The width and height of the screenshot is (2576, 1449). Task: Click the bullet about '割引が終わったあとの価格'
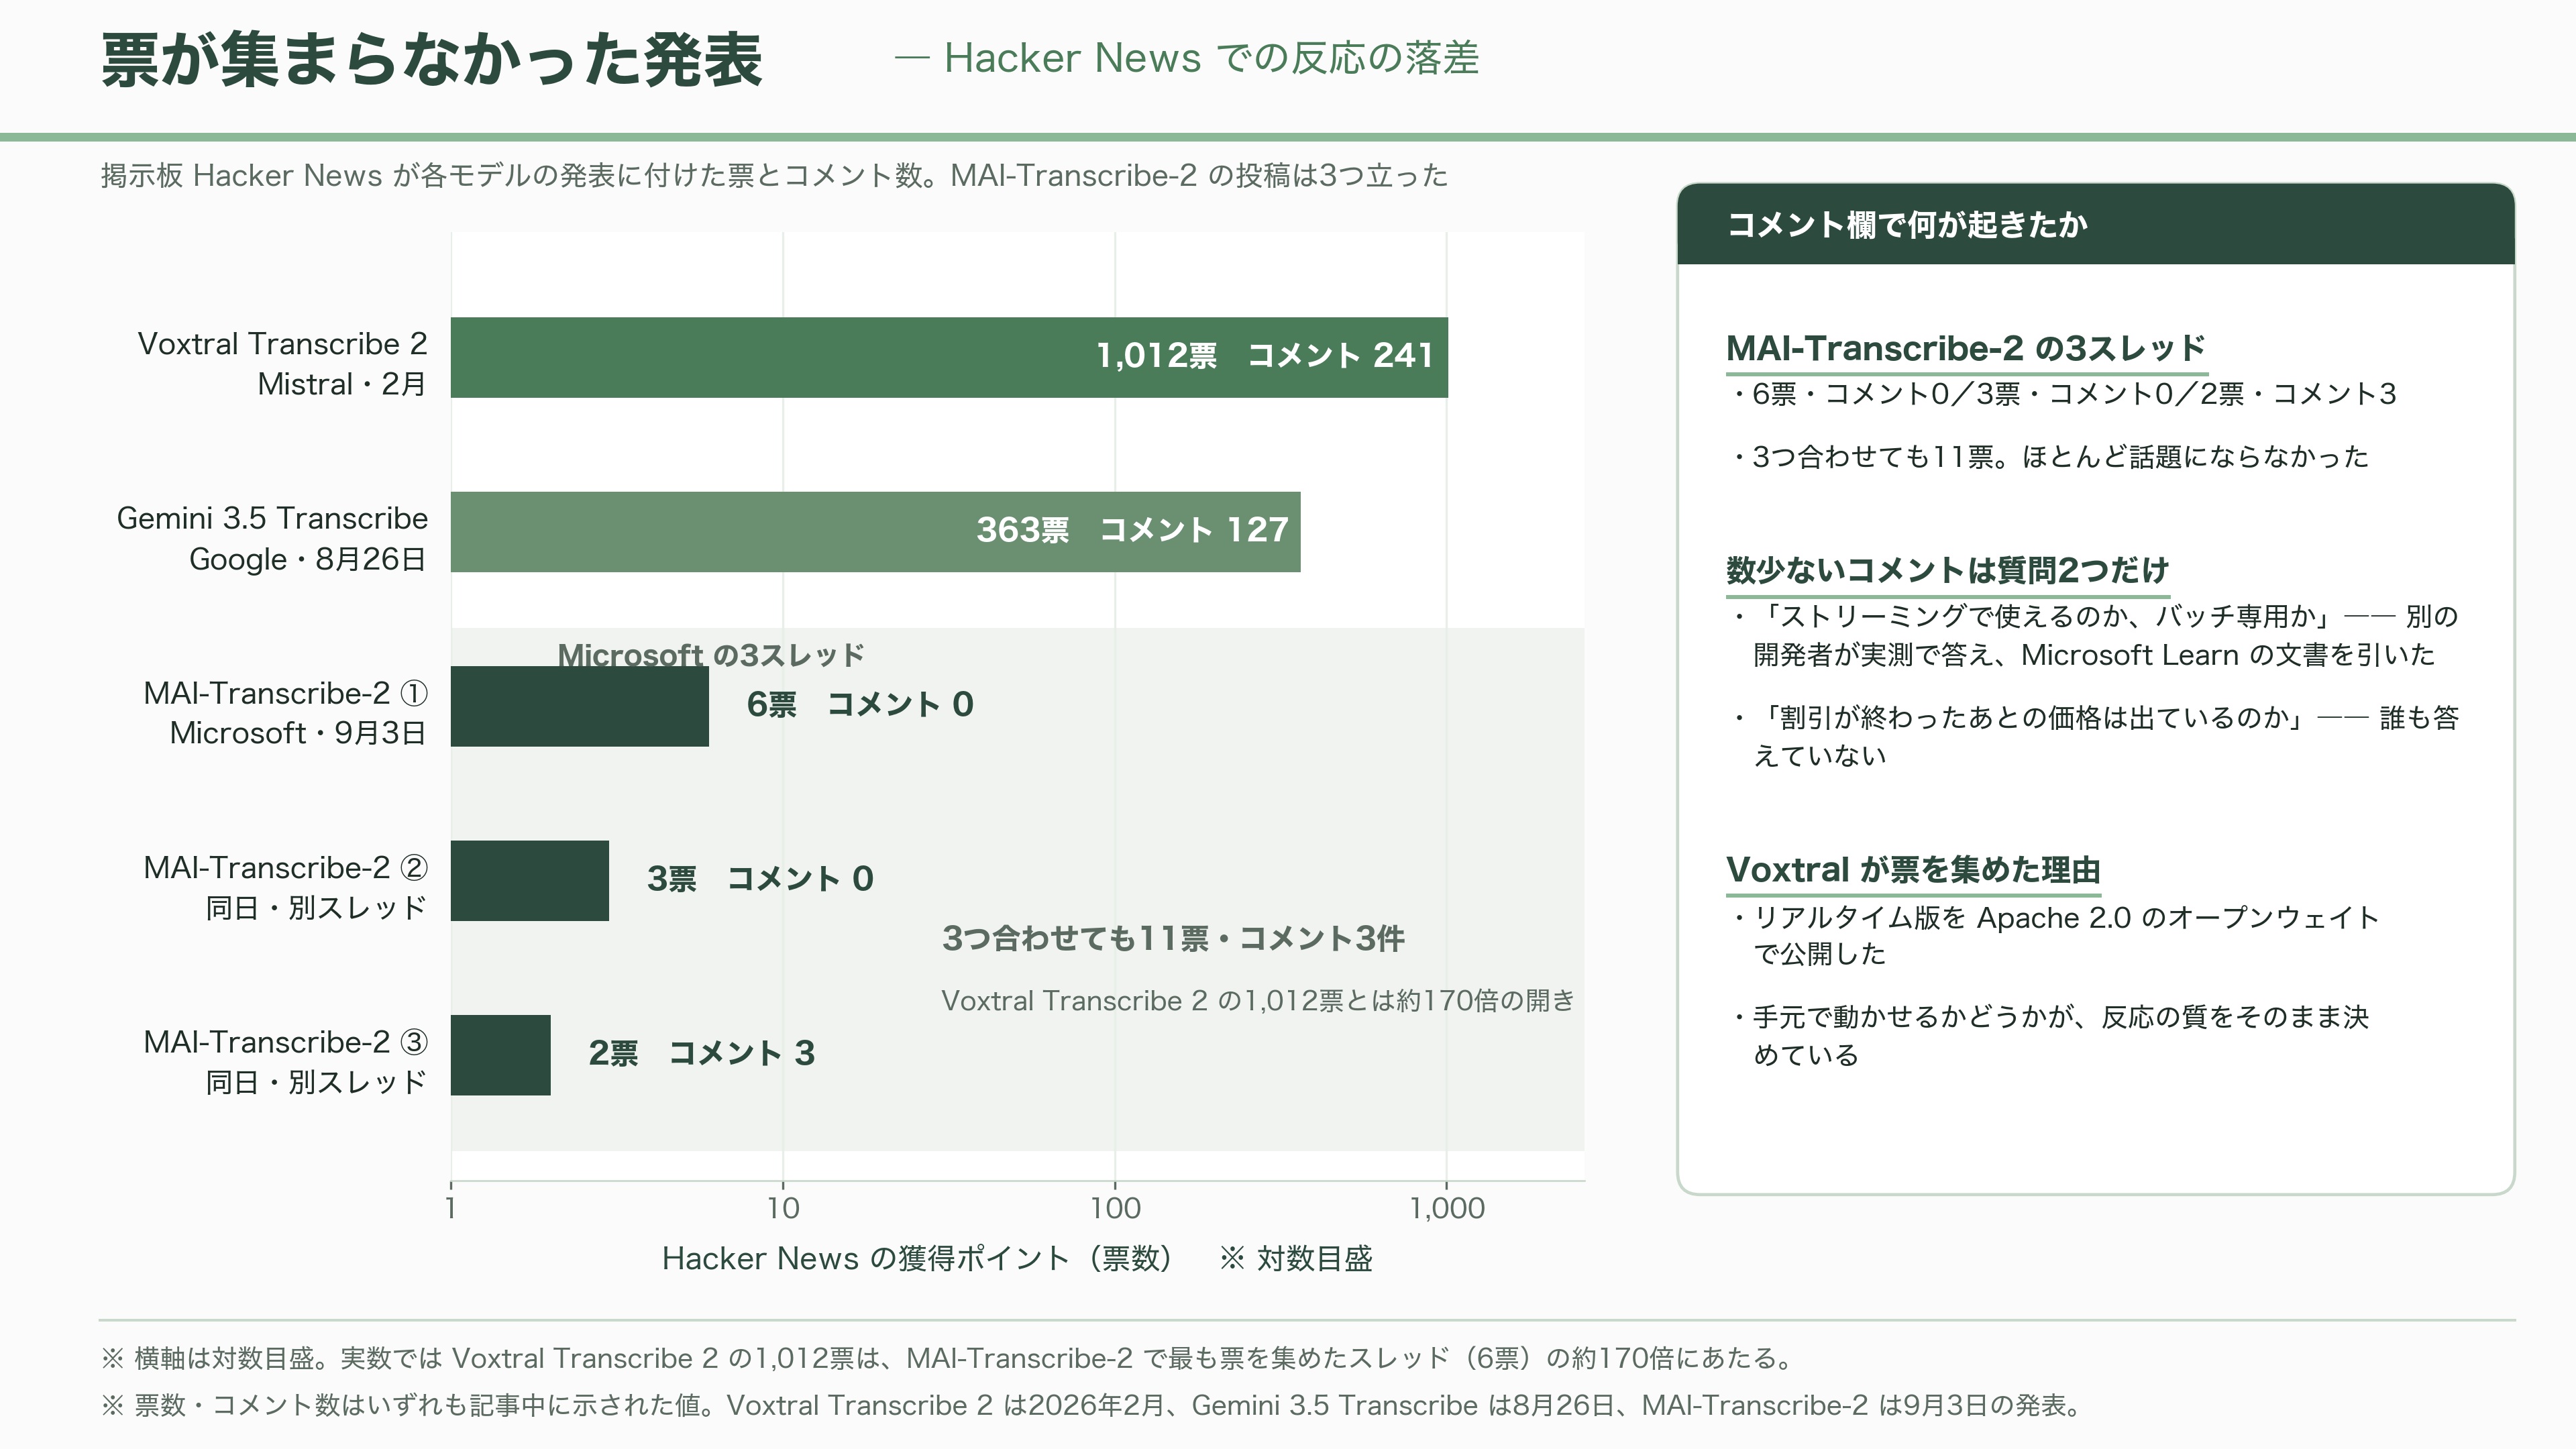tap(2095, 736)
